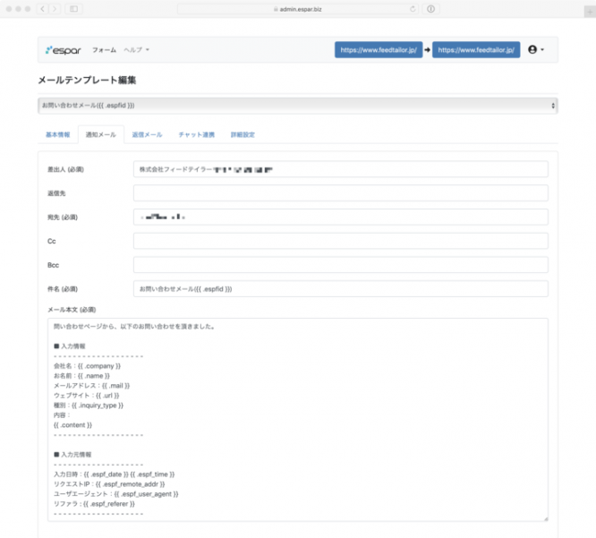Click the ■ 入力元情報 heading in body
This screenshot has width=596, height=538.
(72, 455)
